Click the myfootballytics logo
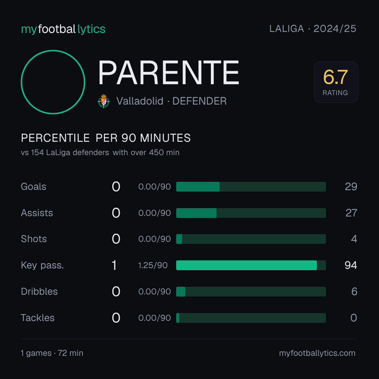 pyautogui.click(x=63, y=29)
